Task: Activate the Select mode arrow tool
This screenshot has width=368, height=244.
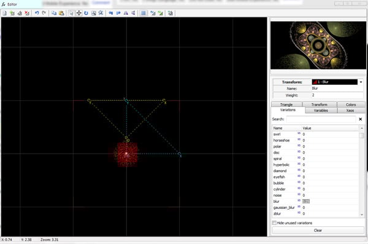Action: click(x=71, y=13)
